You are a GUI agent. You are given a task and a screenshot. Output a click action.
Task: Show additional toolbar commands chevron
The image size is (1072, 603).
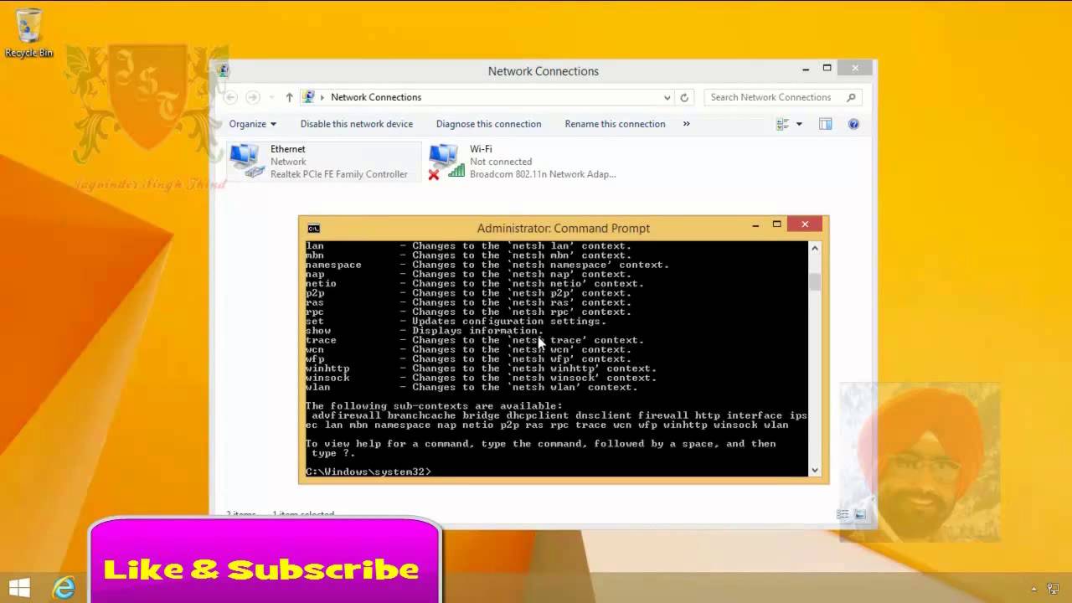pos(686,124)
